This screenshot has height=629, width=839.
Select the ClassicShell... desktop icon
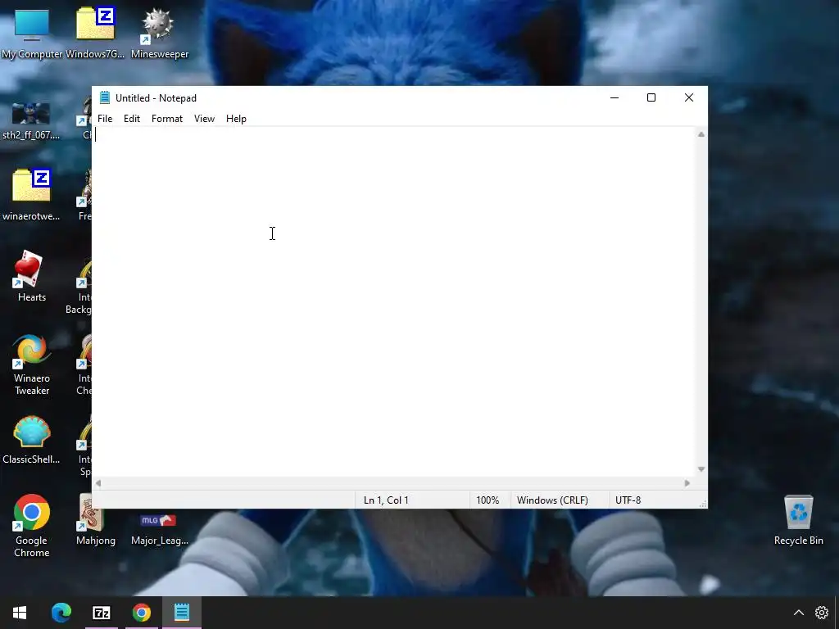click(31, 440)
